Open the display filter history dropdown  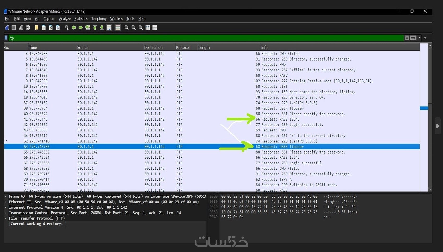420,38
